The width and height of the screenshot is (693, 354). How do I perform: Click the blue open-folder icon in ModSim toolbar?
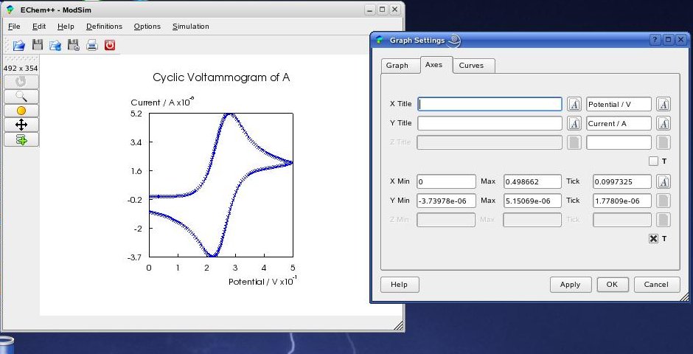[x=19, y=45]
